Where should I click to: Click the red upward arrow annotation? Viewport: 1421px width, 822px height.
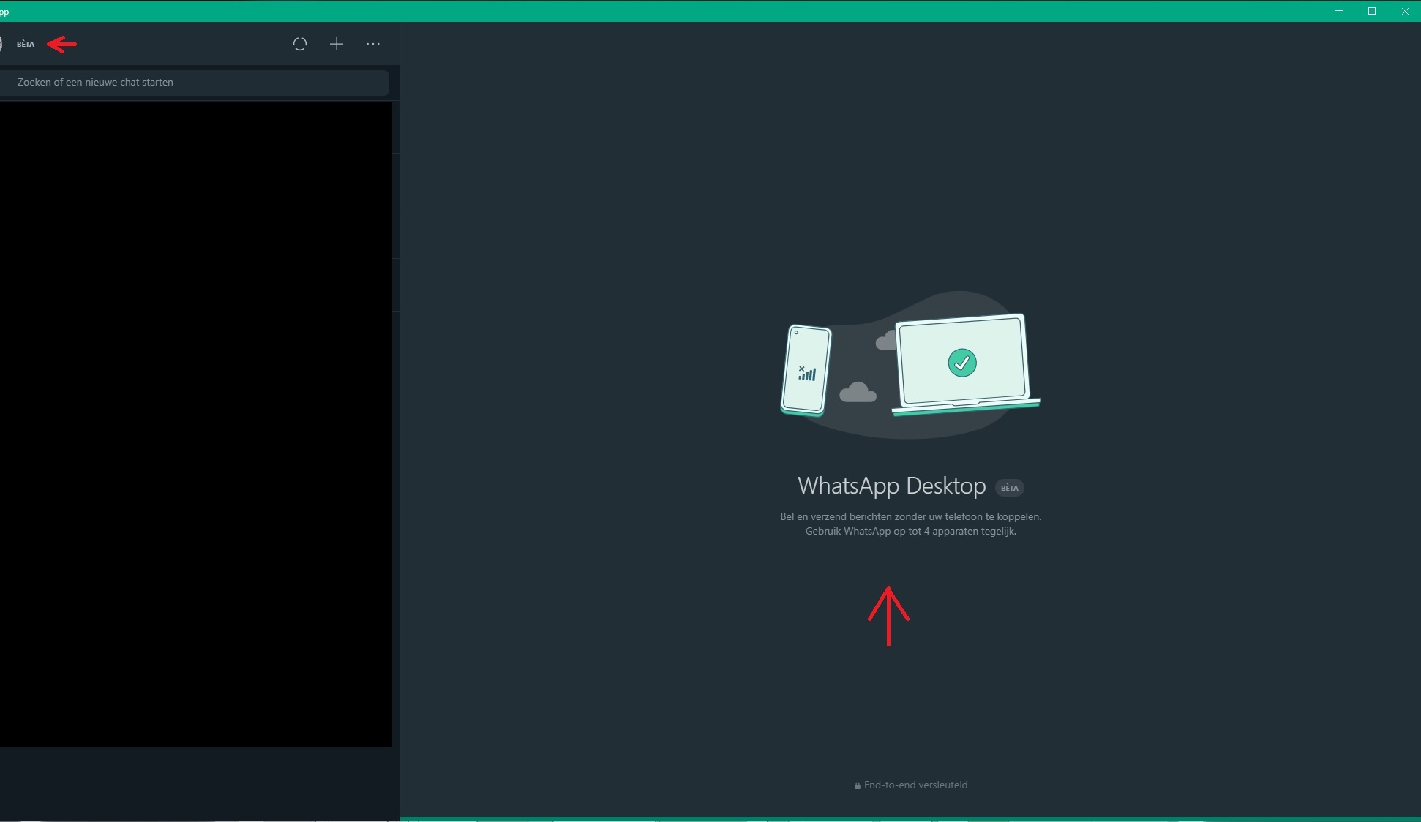(x=888, y=616)
